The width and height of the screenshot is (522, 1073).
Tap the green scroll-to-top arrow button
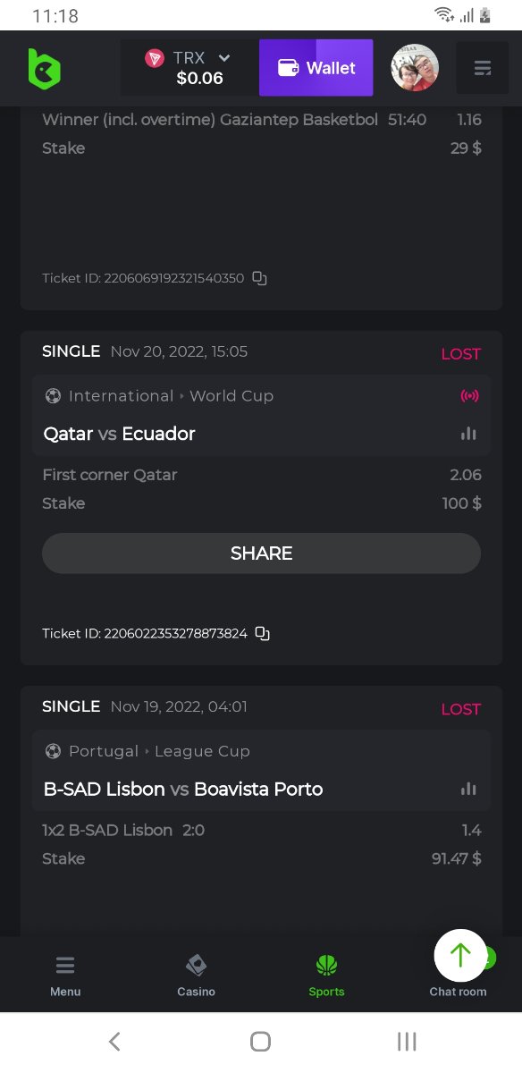[460, 956]
